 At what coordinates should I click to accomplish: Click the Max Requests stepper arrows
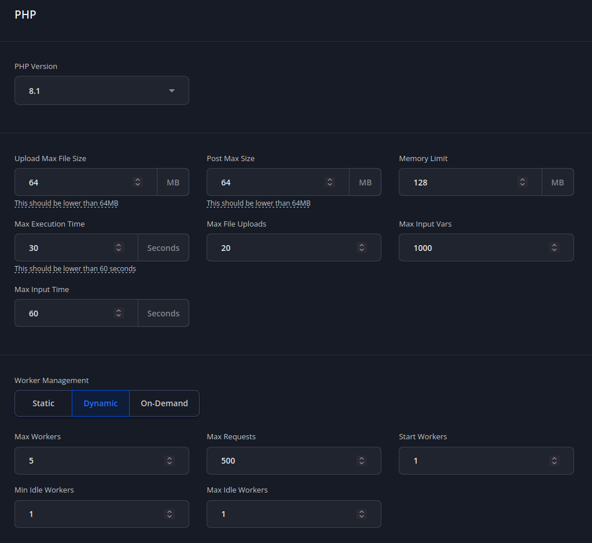362,461
